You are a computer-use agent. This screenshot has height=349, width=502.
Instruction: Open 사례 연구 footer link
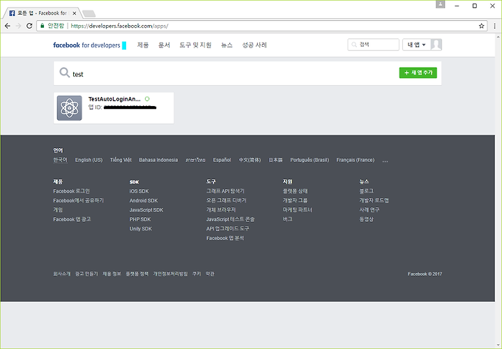coord(369,209)
